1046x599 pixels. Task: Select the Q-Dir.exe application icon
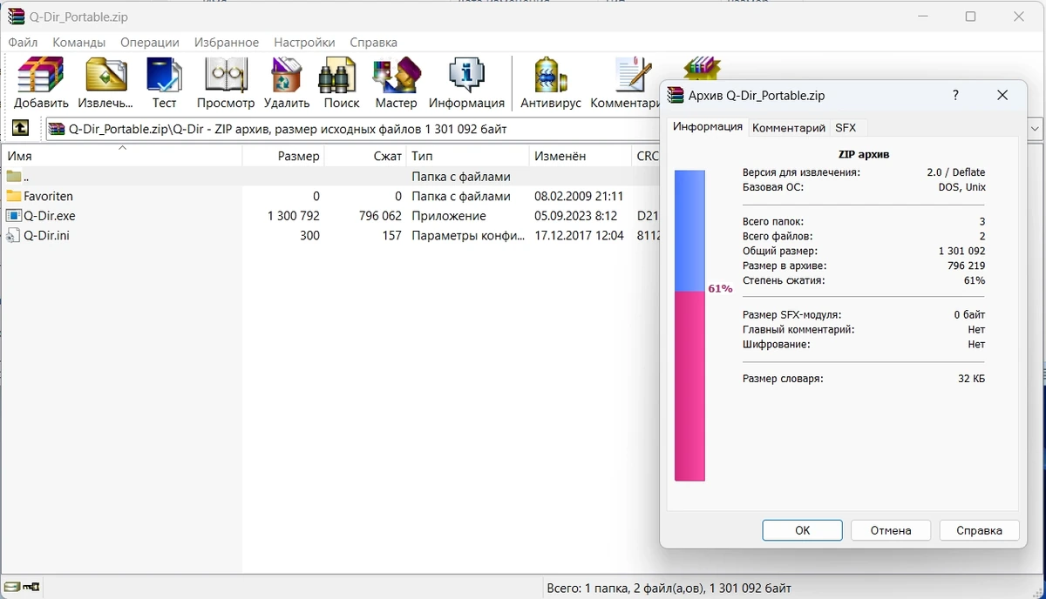click(x=13, y=215)
